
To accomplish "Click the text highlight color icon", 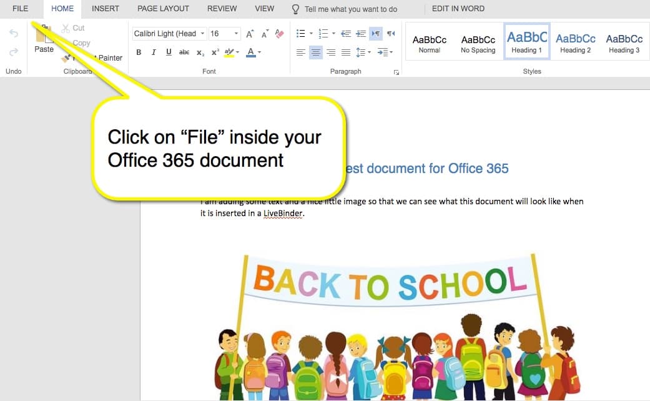I will click(229, 52).
